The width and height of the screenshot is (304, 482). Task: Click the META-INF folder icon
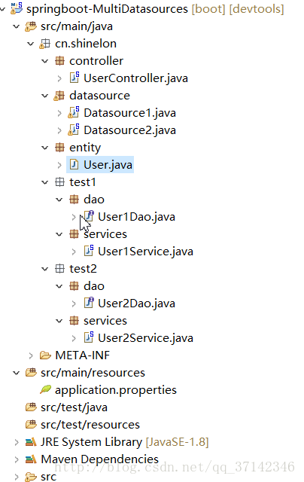click(45, 355)
